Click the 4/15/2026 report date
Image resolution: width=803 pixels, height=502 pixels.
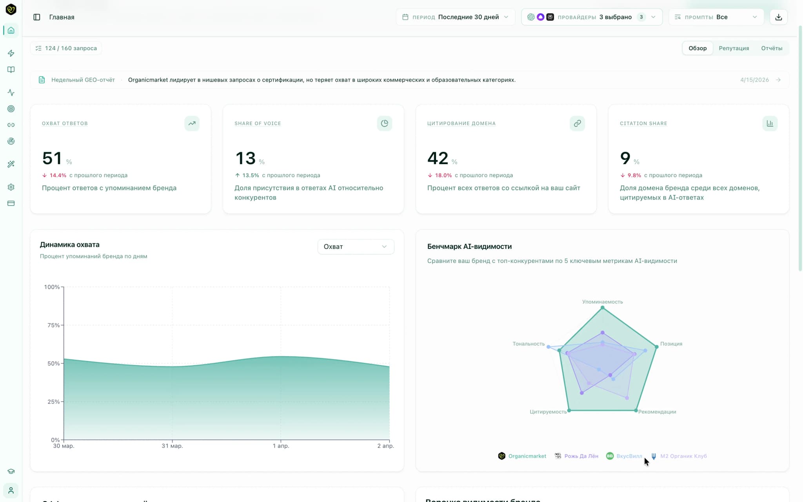click(754, 80)
